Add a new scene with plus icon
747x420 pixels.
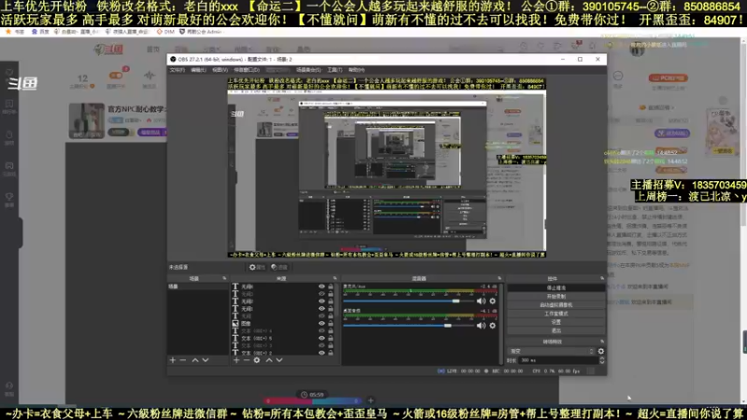pos(173,360)
